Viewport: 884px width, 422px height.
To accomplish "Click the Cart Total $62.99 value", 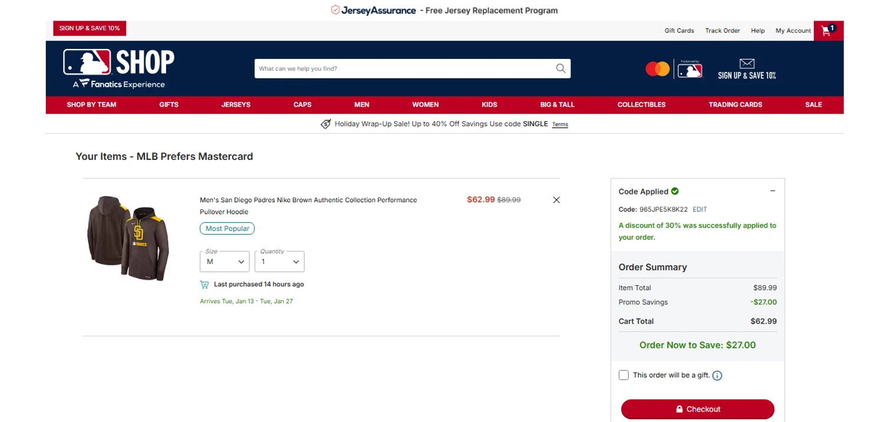I will (763, 321).
